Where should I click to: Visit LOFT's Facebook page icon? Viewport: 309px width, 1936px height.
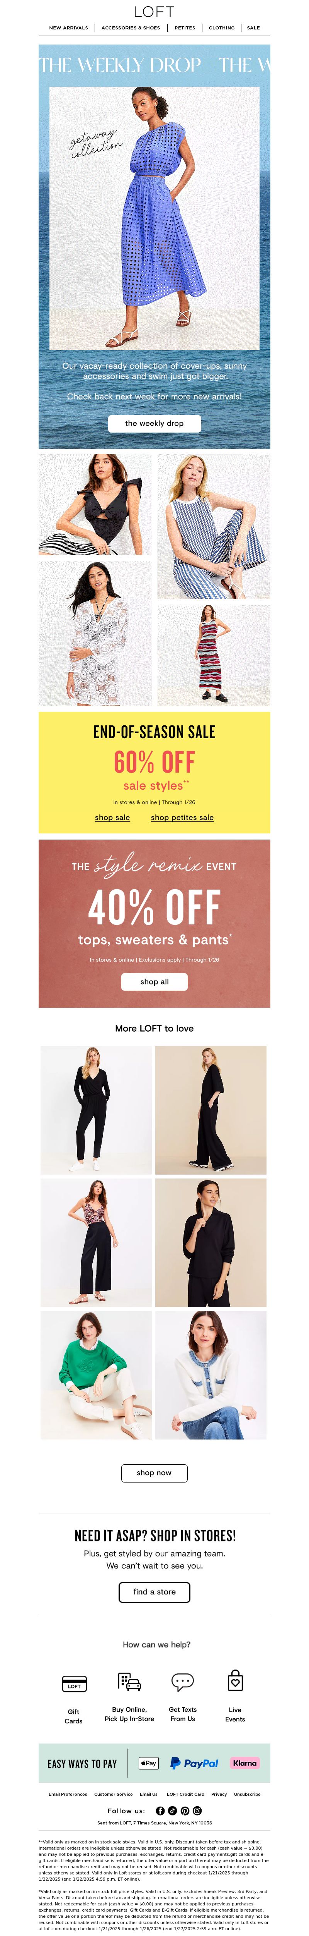(x=160, y=1811)
